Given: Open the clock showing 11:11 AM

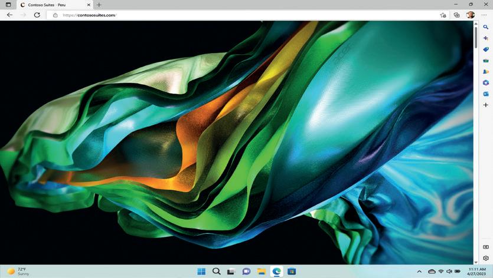Looking at the screenshot, I should pyautogui.click(x=477, y=272).
